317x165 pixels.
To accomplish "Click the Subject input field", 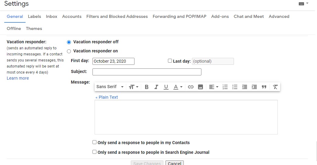I will point(147,72).
